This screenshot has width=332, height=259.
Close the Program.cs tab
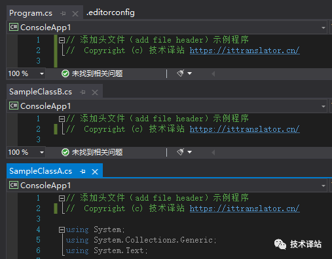[75, 14]
